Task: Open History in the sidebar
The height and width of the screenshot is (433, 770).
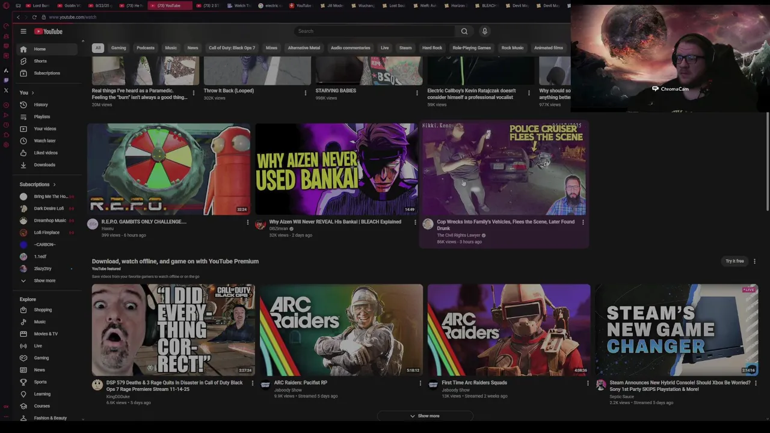Action: tap(46, 105)
